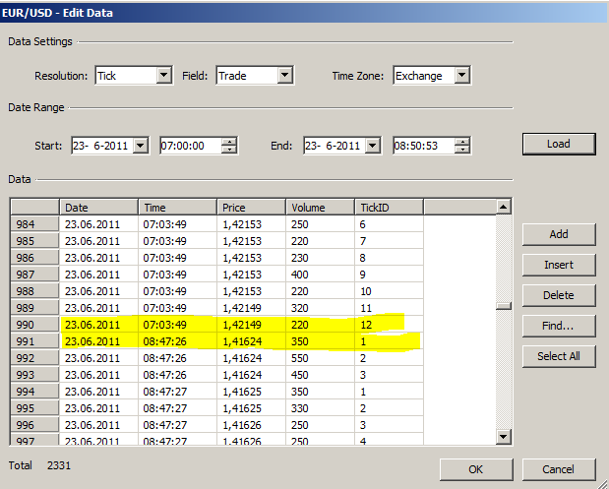The width and height of the screenshot is (609, 489).
Task: Click the Price column header
Action: click(251, 208)
